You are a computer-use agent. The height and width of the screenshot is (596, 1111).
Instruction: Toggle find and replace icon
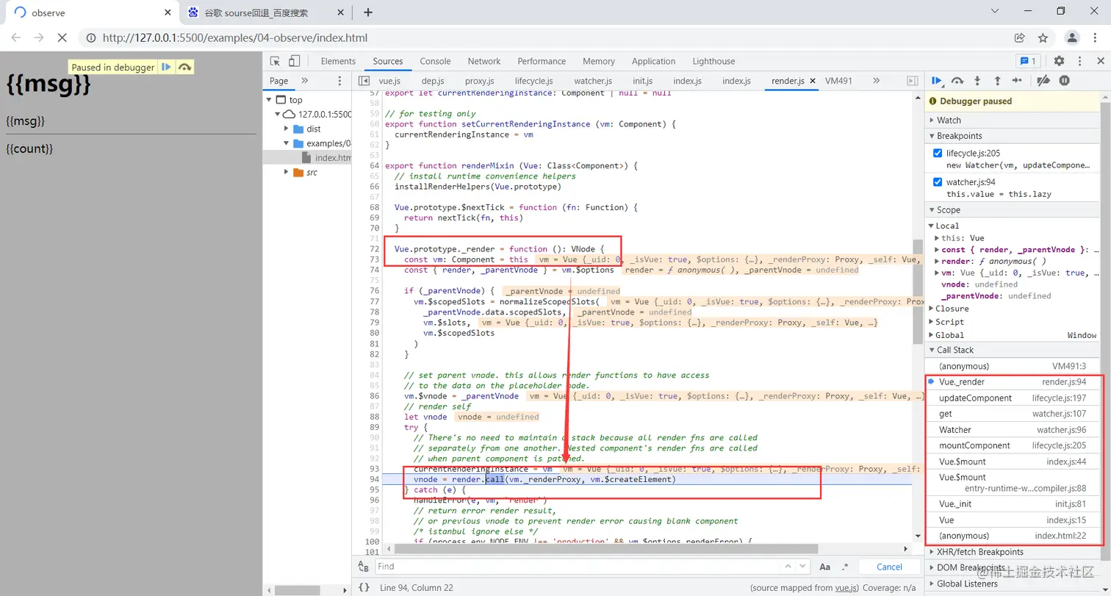tap(363, 567)
